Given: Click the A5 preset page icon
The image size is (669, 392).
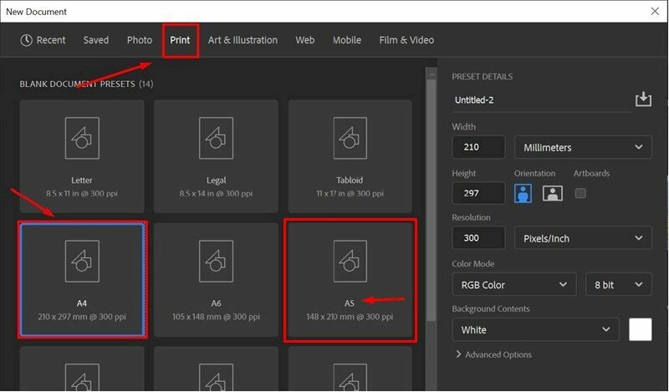Looking at the screenshot, I should [350, 261].
